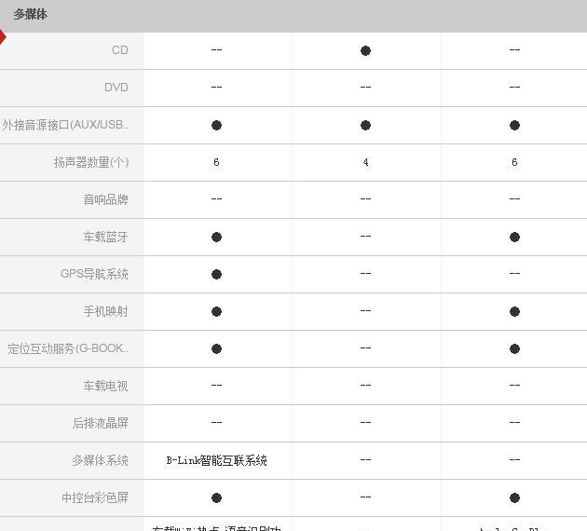Click the third-column dash in the CD row
The image size is (587, 531).
click(x=514, y=49)
